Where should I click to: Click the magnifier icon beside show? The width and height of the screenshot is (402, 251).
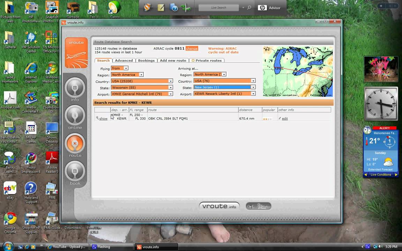(97, 118)
